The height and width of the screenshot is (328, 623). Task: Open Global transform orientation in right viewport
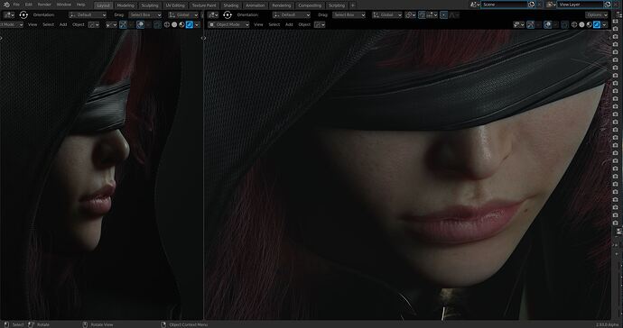point(387,15)
